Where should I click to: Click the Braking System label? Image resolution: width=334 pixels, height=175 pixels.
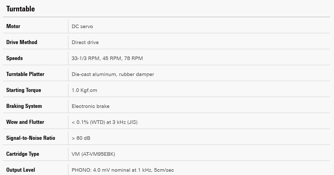click(x=24, y=106)
